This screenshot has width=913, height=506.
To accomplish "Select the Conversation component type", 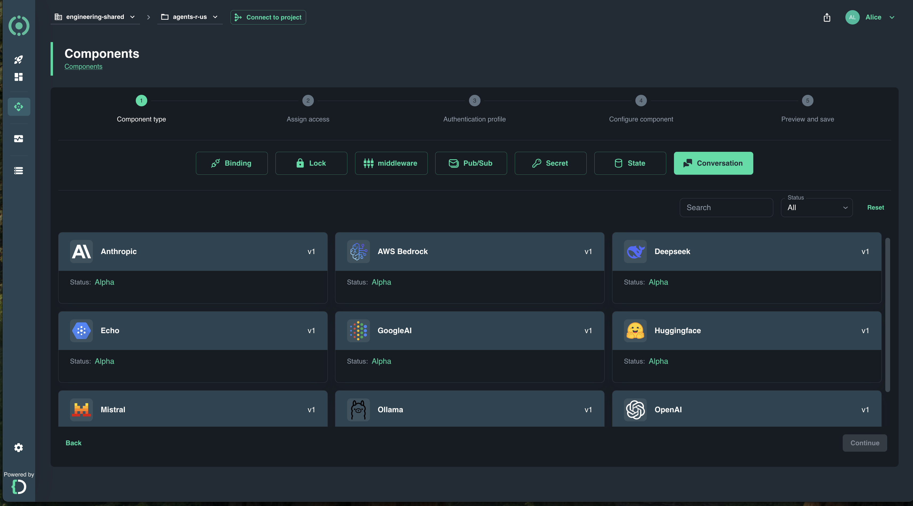I will 713,163.
